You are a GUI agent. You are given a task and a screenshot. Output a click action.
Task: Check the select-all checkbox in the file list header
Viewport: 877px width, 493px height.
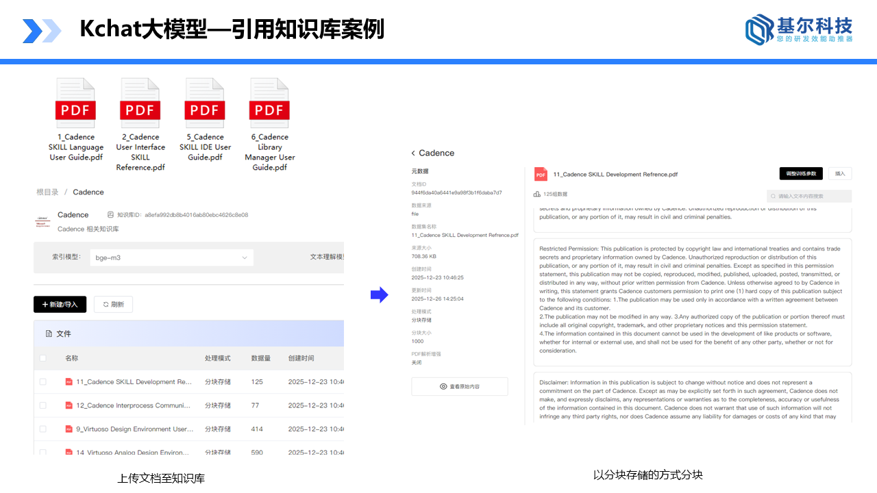point(42,358)
